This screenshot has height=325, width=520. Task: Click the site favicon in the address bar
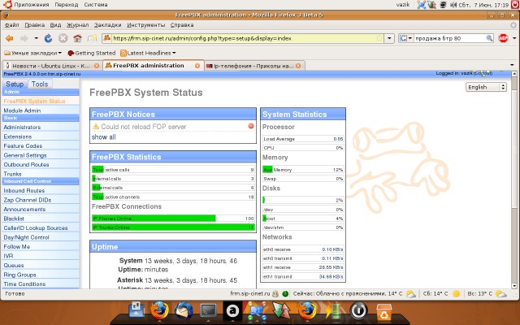click(107, 38)
